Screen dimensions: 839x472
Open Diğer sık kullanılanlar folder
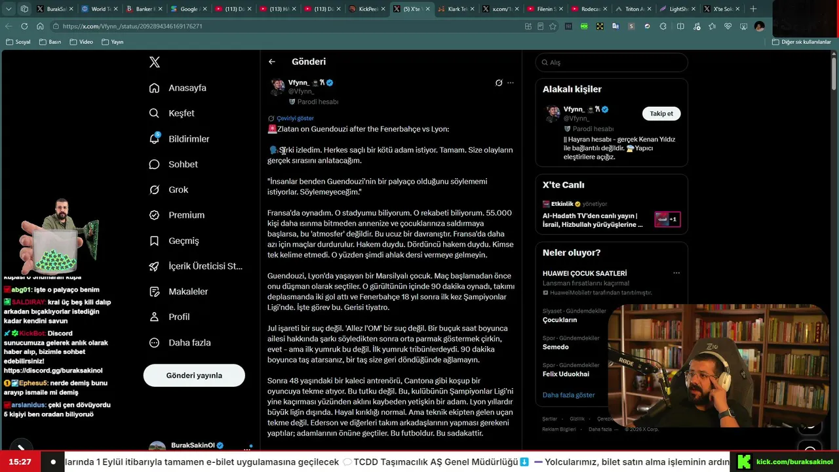(x=801, y=42)
